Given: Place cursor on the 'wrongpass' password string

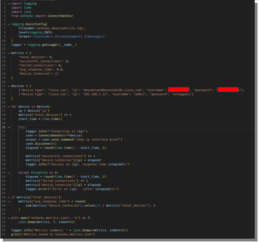Looking at the screenshot, I should pyautogui.click(x=181, y=94).
